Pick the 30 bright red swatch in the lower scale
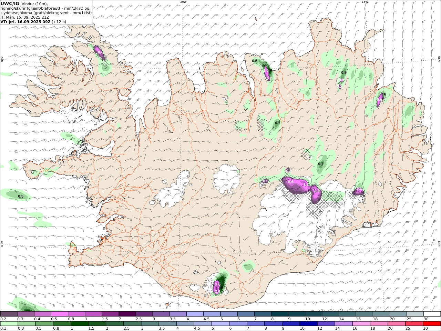The image size is (441, 331). (431, 324)
